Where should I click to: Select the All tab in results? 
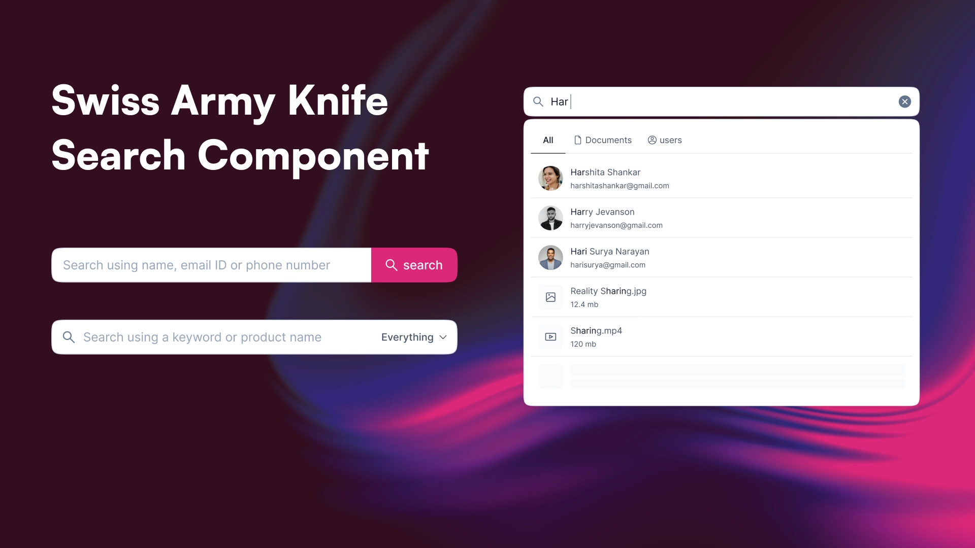[x=548, y=140]
